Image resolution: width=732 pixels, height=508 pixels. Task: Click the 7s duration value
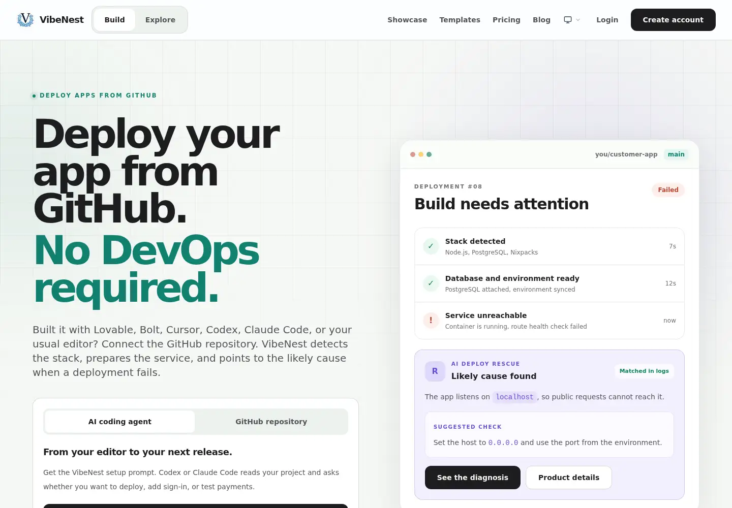673,246
